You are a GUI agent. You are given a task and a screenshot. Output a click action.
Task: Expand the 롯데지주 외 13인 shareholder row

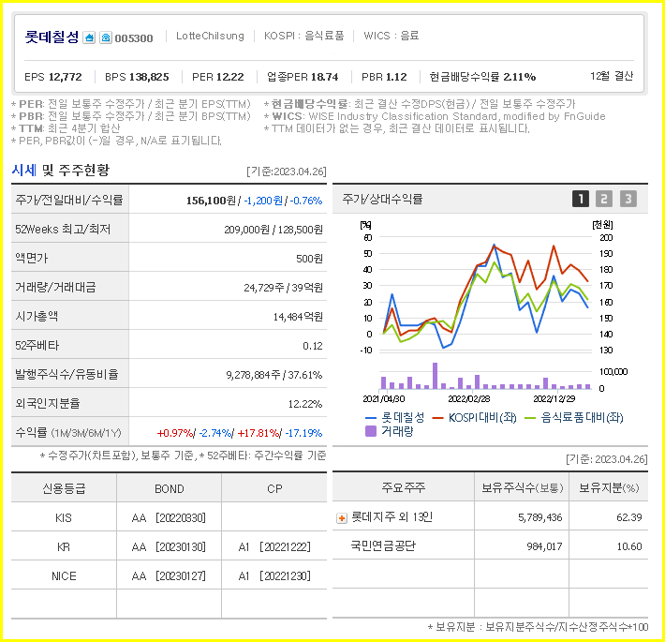[342, 518]
